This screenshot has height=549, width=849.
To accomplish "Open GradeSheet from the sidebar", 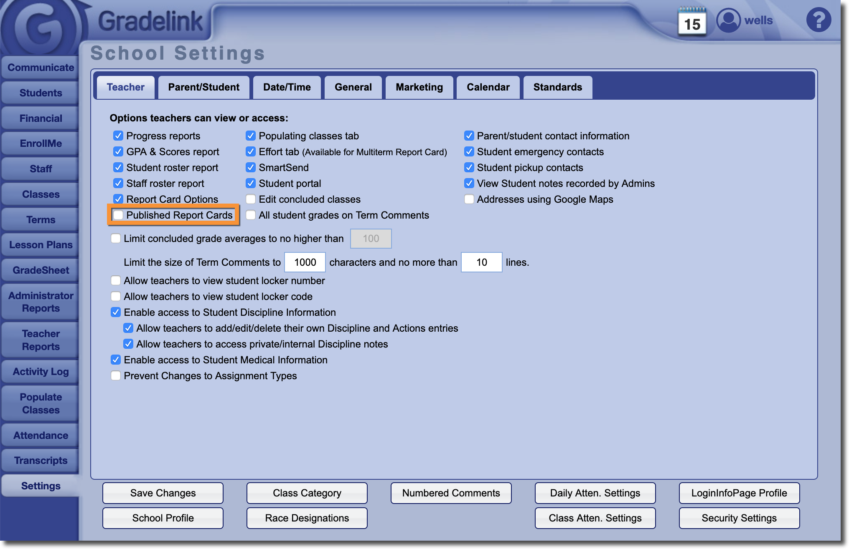I will pyautogui.click(x=41, y=270).
